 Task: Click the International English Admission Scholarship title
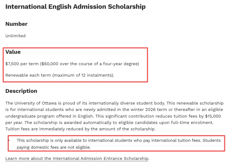(75, 7)
